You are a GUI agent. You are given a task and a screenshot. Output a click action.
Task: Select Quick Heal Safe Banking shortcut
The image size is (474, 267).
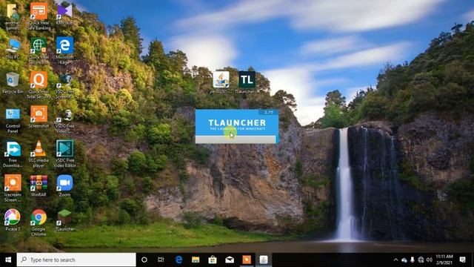[x=39, y=16]
